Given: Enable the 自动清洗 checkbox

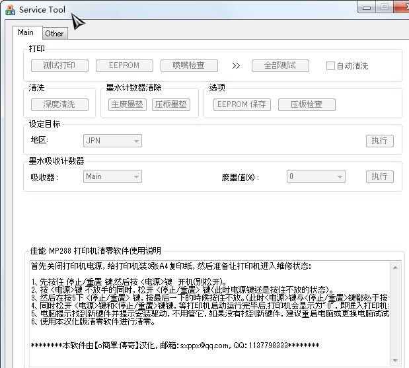Looking at the screenshot, I should coord(330,65).
